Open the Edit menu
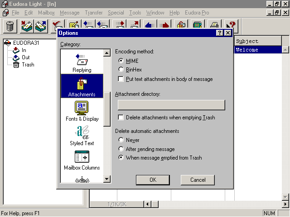This screenshot has width=290, height=217. tap(29, 13)
